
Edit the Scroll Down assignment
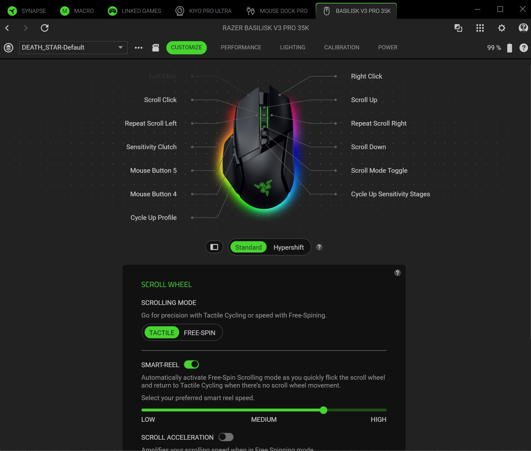(368, 147)
